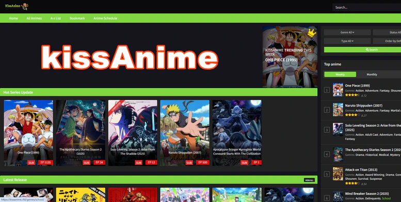Switch to Weekly top anime tab
The width and height of the screenshot is (401, 202).
click(x=340, y=74)
